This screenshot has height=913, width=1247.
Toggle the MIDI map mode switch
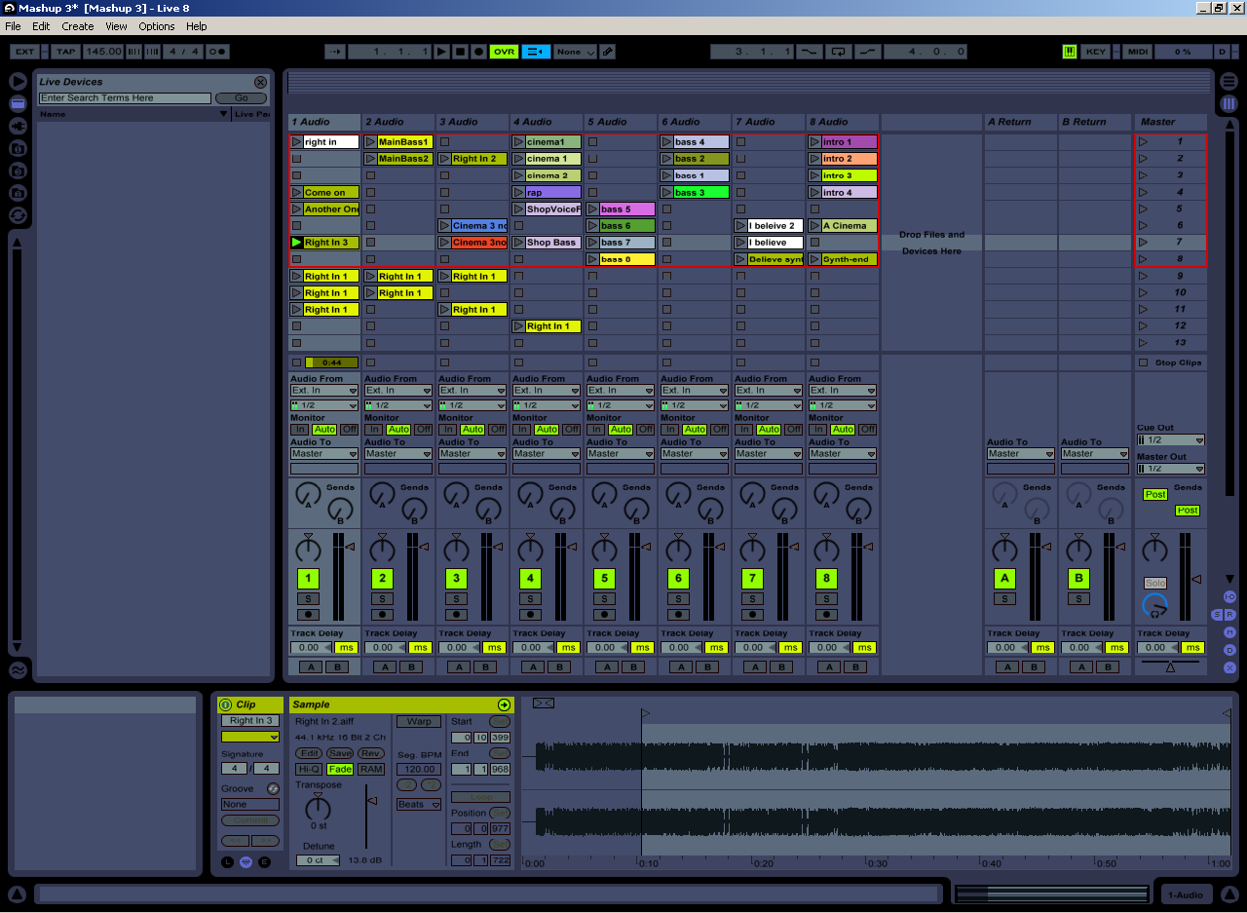tap(1137, 52)
